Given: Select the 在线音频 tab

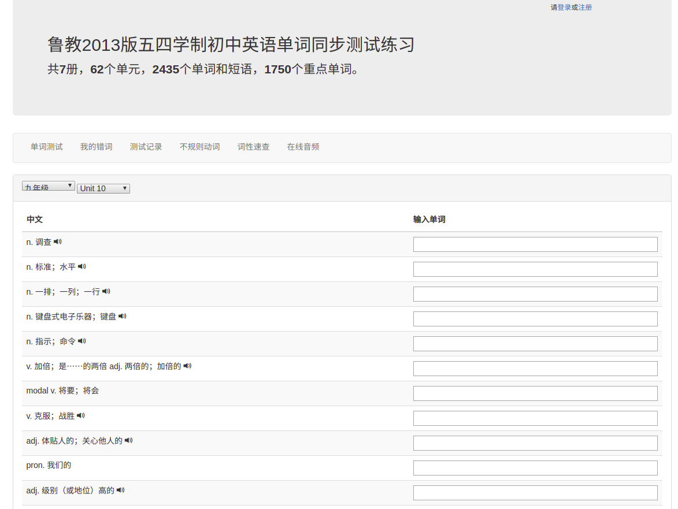Looking at the screenshot, I should (303, 147).
